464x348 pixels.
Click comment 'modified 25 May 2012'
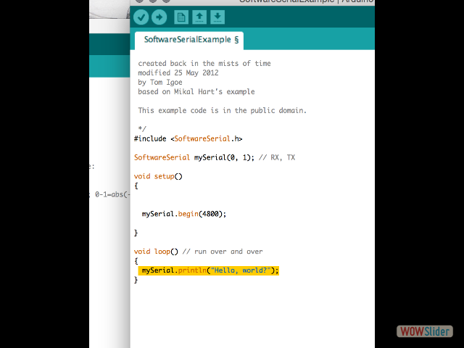[x=178, y=72]
